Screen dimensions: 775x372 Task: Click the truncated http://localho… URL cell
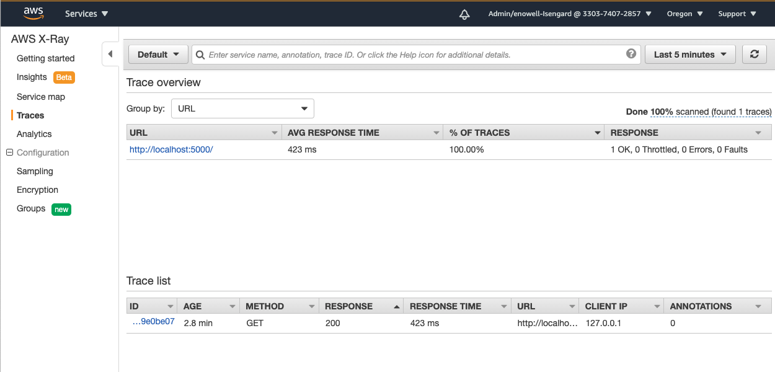547,323
